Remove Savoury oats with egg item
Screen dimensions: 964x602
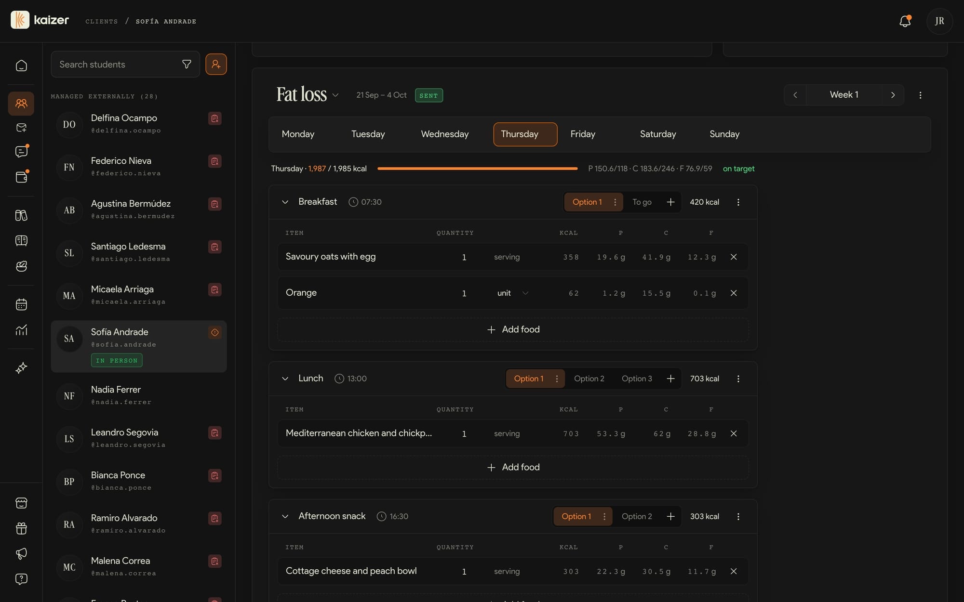click(734, 257)
